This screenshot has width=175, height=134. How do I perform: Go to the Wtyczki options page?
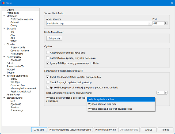[x=11, y=69]
